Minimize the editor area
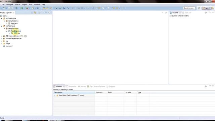This screenshot has width=215, height=121. (x=163, y=12)
